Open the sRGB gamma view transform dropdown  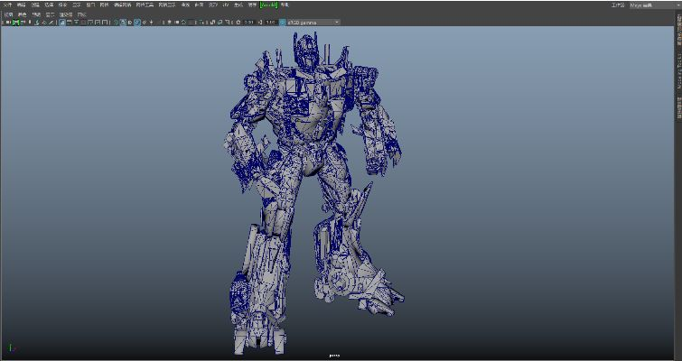(x=313, y=22)
